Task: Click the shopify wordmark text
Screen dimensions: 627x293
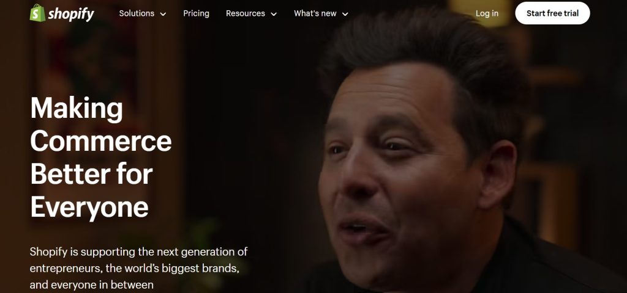Action: 71,14
